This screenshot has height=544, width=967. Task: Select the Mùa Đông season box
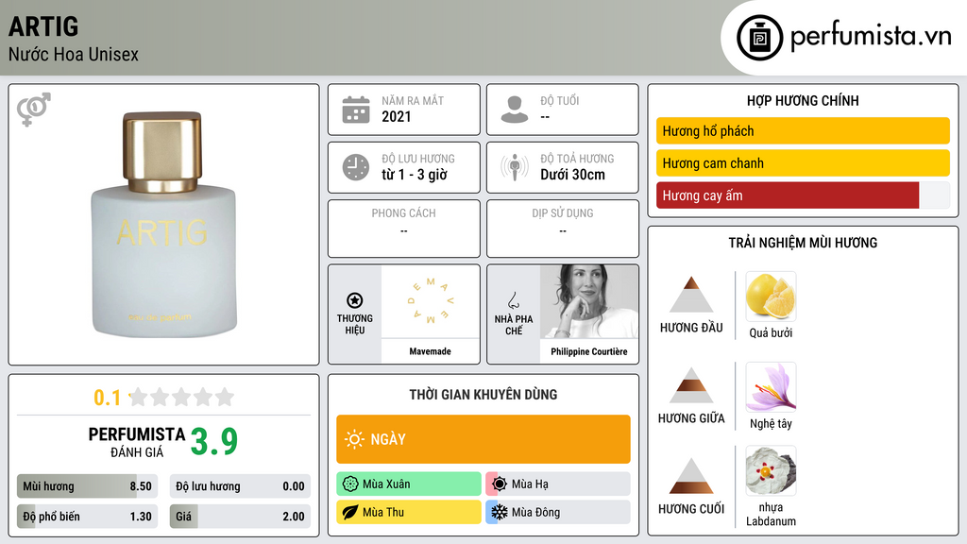tap(558, 512)
